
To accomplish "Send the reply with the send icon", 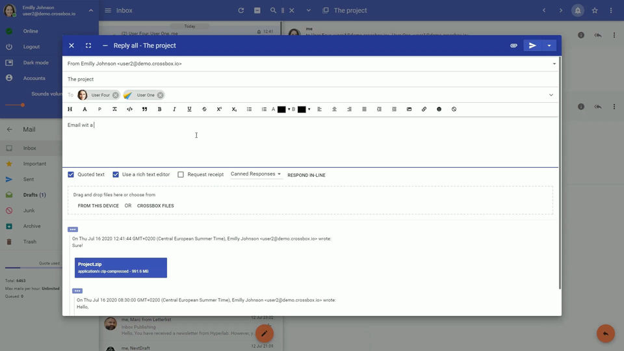I will tap(532, 45).
